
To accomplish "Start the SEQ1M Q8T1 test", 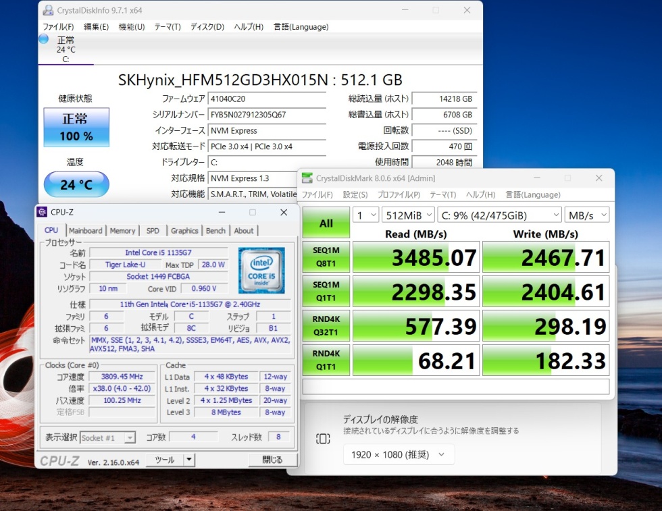I will [x=326, y=257].
